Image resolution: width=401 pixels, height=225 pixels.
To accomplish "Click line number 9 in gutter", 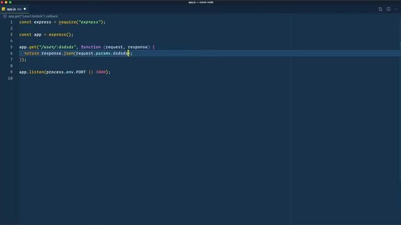I will 11,72.
